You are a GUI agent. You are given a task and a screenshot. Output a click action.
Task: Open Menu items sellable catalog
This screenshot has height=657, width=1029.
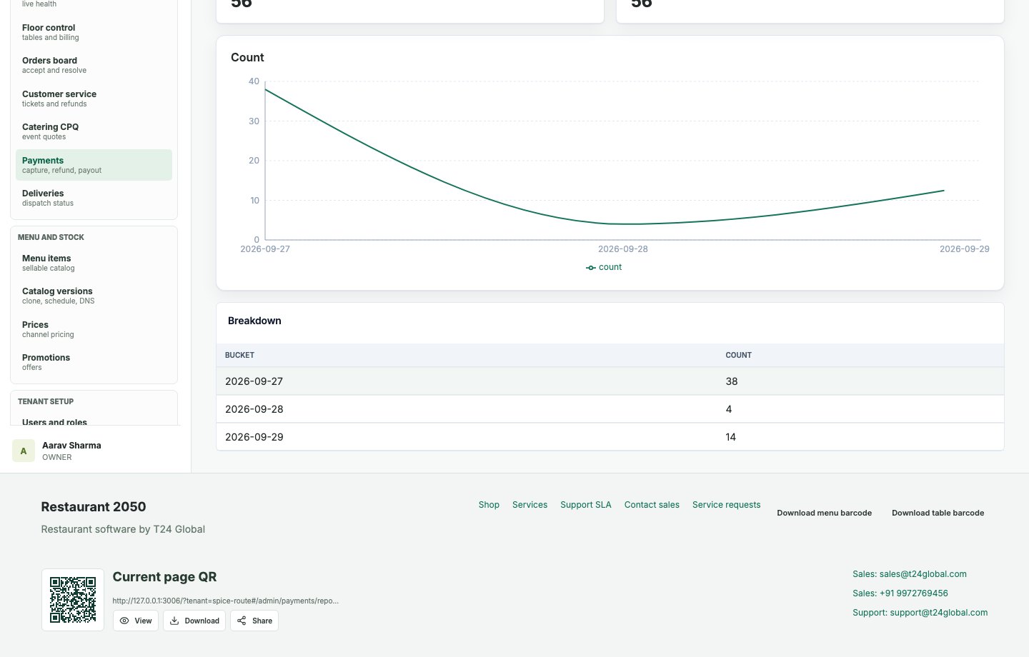(94, 263)
